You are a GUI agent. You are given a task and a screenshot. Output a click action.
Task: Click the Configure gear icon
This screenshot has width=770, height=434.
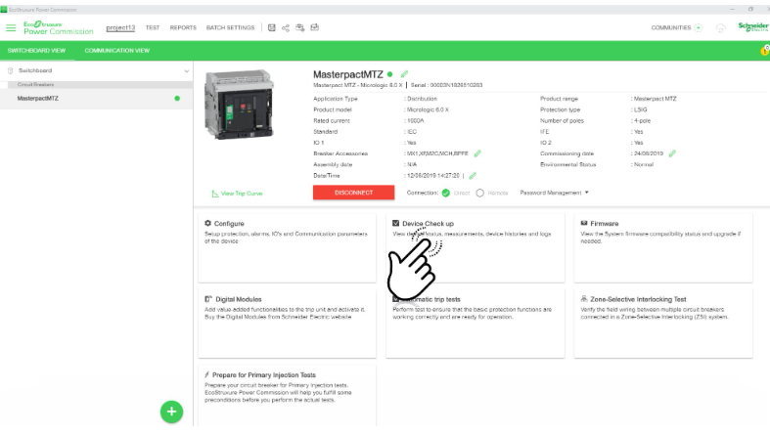207,223
